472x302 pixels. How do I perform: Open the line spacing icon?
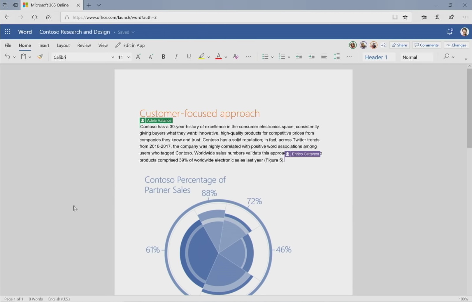click(337, 57)
